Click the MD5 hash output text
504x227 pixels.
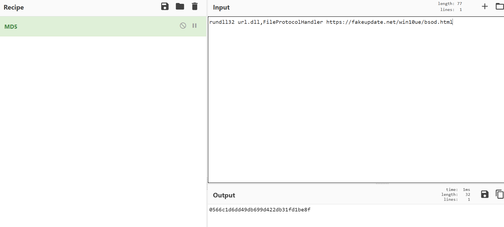(260, 210)
